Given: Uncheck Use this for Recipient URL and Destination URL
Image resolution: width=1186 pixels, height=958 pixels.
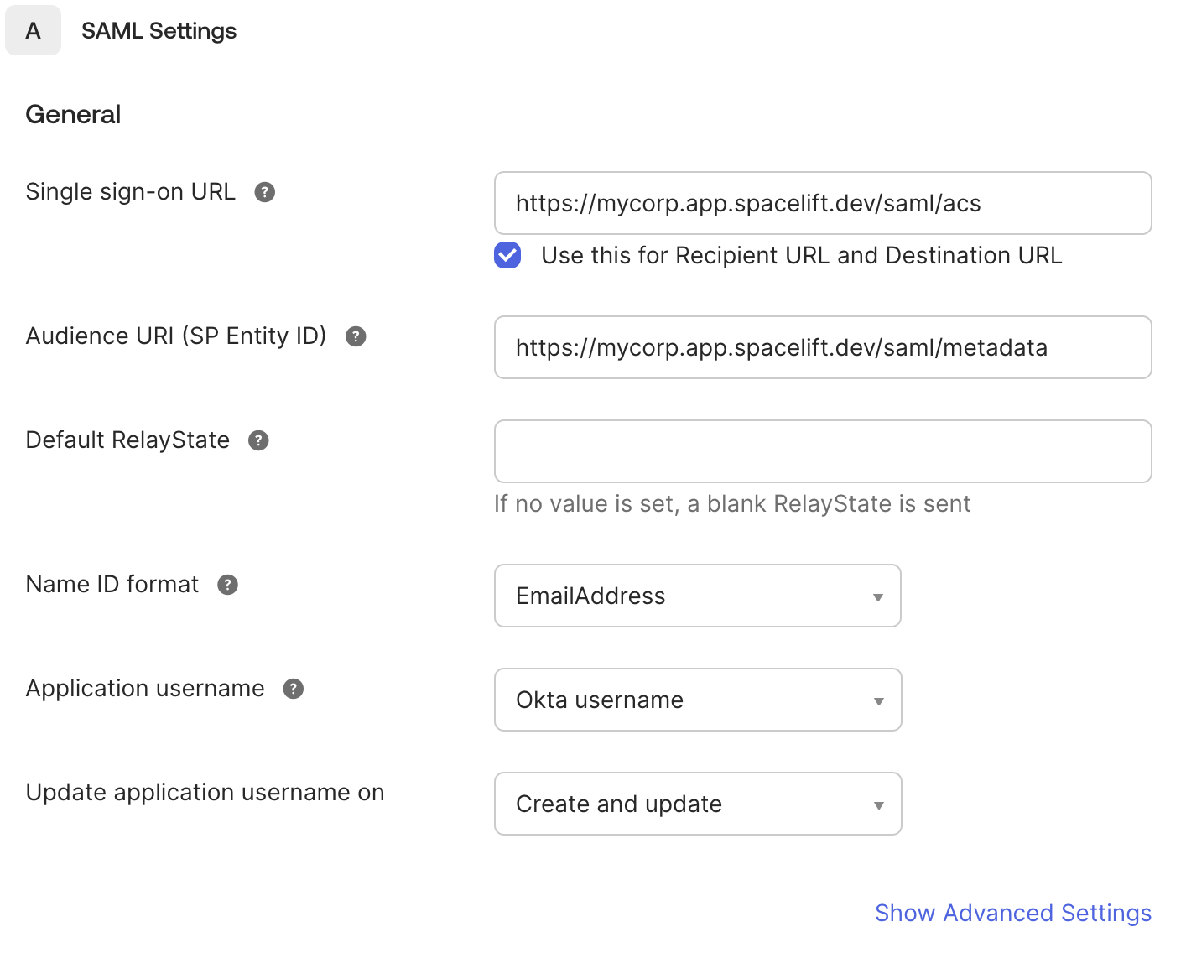Looking at the screenshot, I should [507, 255].
